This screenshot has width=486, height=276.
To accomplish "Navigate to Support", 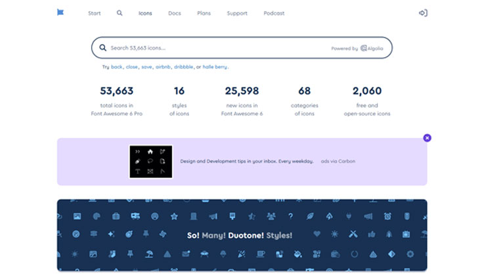I will tap(237, 13).
